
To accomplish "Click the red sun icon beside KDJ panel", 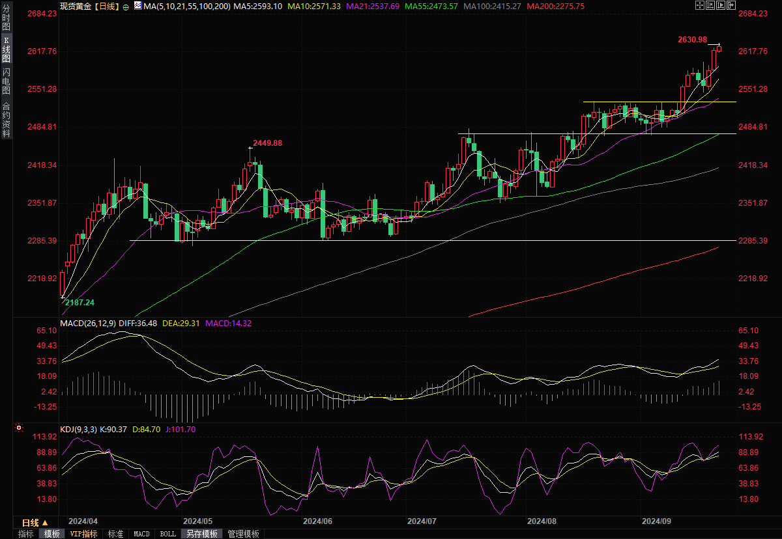I will (19, 428).
